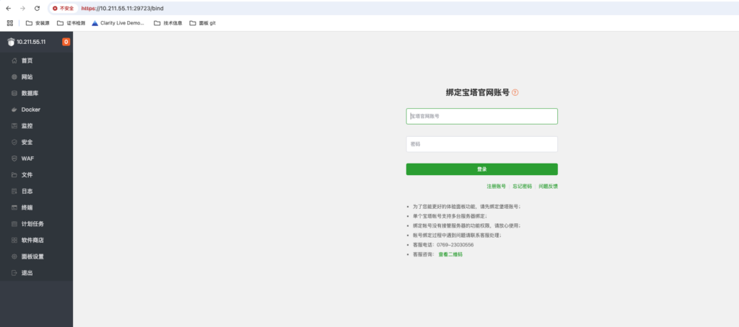This screenshot has height=327, width=739.
Task: Click the 忘记密码 forgot password link
Action: (x=522, y=187)
